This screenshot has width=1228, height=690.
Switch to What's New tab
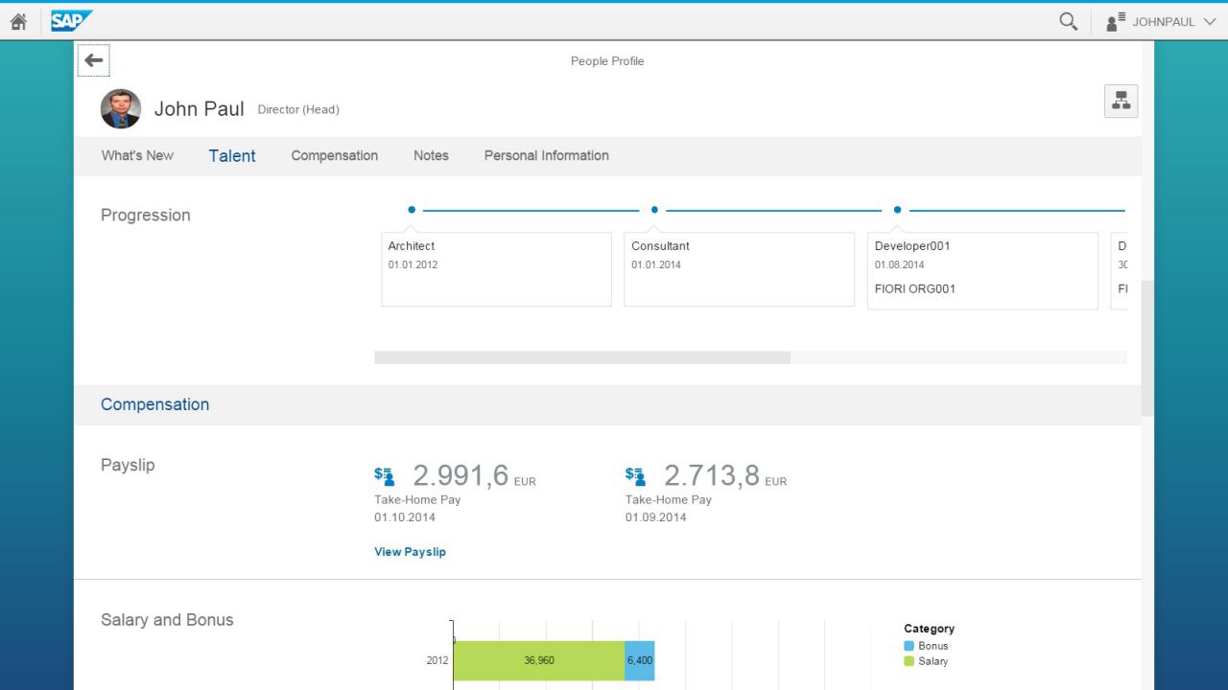(x=137, y=155)
